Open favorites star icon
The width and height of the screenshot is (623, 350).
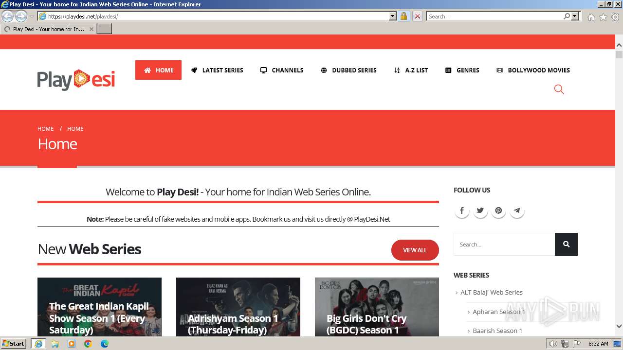click(603, 17)
